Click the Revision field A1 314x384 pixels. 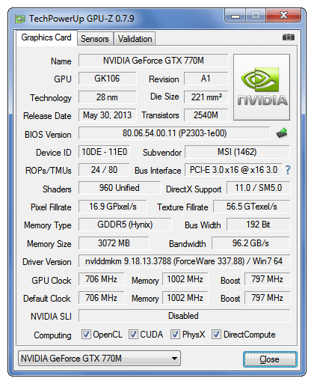[x=206, y=79]
